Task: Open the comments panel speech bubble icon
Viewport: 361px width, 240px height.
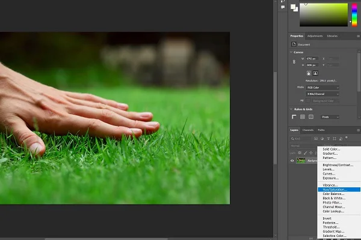Action: tap(283, 7)
